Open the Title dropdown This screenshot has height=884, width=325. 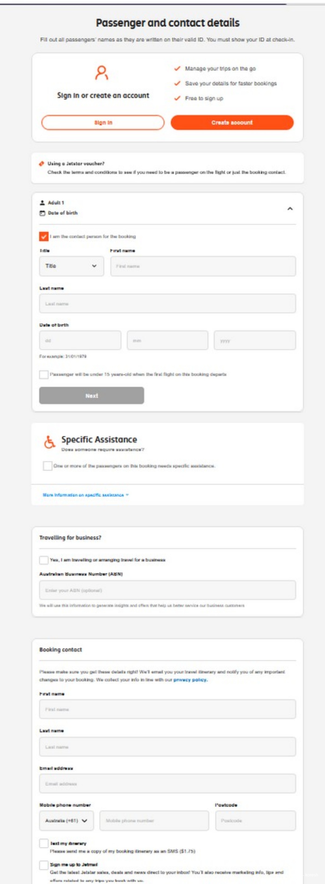click(71, 266)
